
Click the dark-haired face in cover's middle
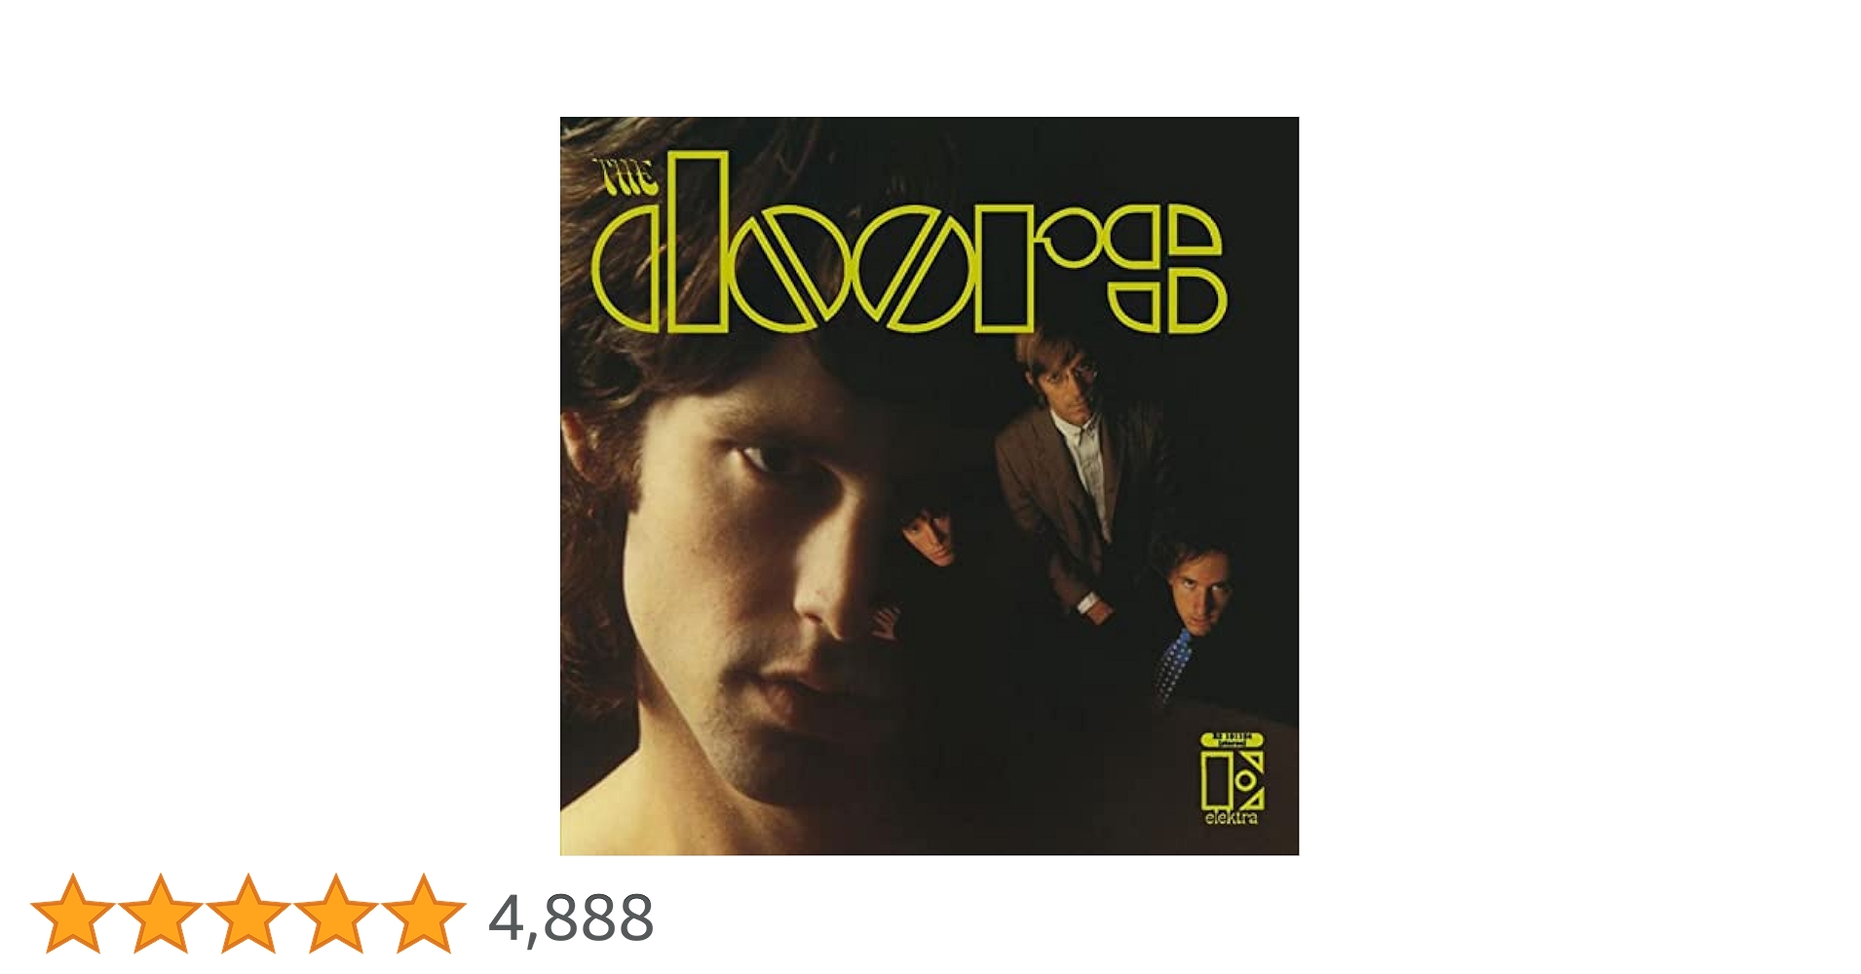point(930,539)
